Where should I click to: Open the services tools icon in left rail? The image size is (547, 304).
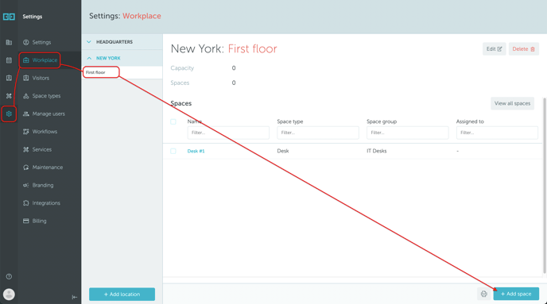[9, 96]
